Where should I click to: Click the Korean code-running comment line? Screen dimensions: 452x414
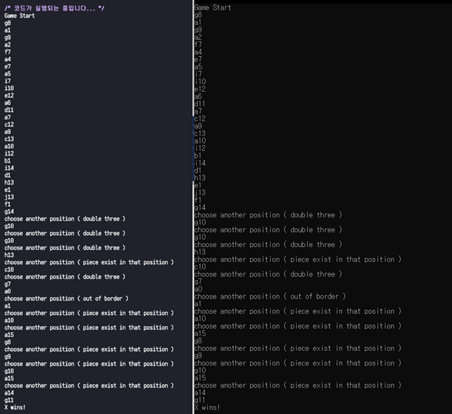pyautogui.click(x=54, y=8)
